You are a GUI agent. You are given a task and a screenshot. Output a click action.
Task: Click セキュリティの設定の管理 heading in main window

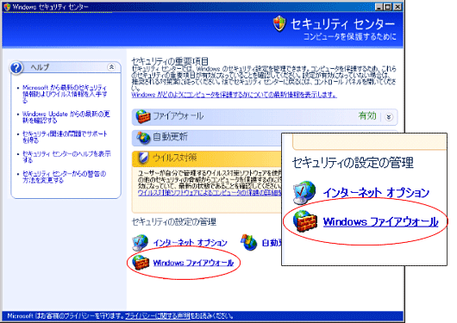173,222
